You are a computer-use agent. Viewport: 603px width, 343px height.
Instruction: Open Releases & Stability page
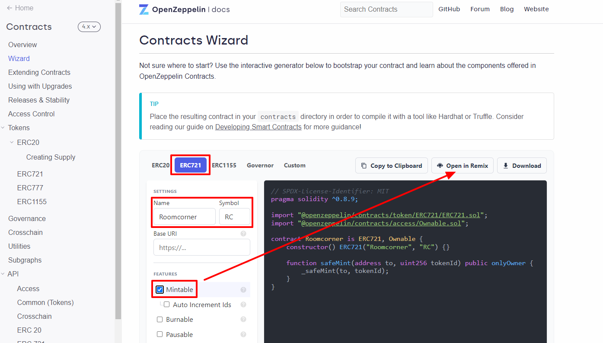pos(39,100)
